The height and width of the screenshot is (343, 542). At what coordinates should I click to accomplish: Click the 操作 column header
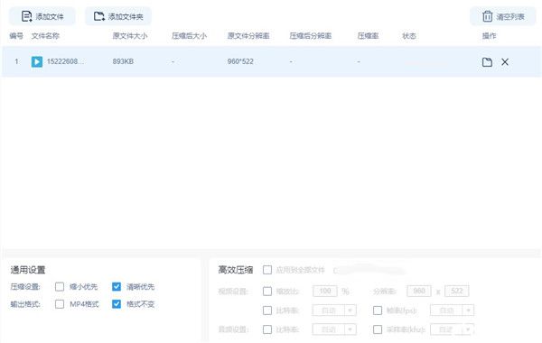pyautogui.click(x=489, y=35)
